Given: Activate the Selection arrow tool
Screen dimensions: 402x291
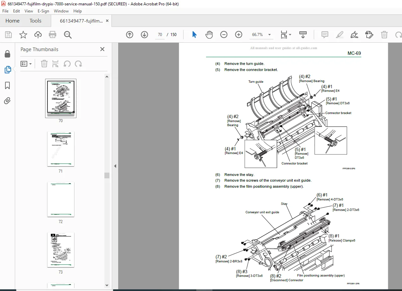Looking at the screenshot, I should (x=194, y=35).
